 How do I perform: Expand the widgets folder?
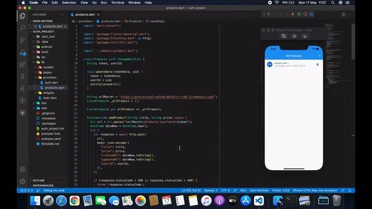pyautogui.click(x=49, y=93)
